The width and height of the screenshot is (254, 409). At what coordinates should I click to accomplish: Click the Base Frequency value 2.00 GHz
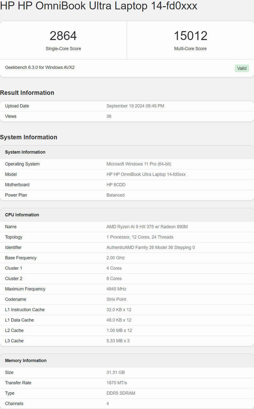pos(116,258)
